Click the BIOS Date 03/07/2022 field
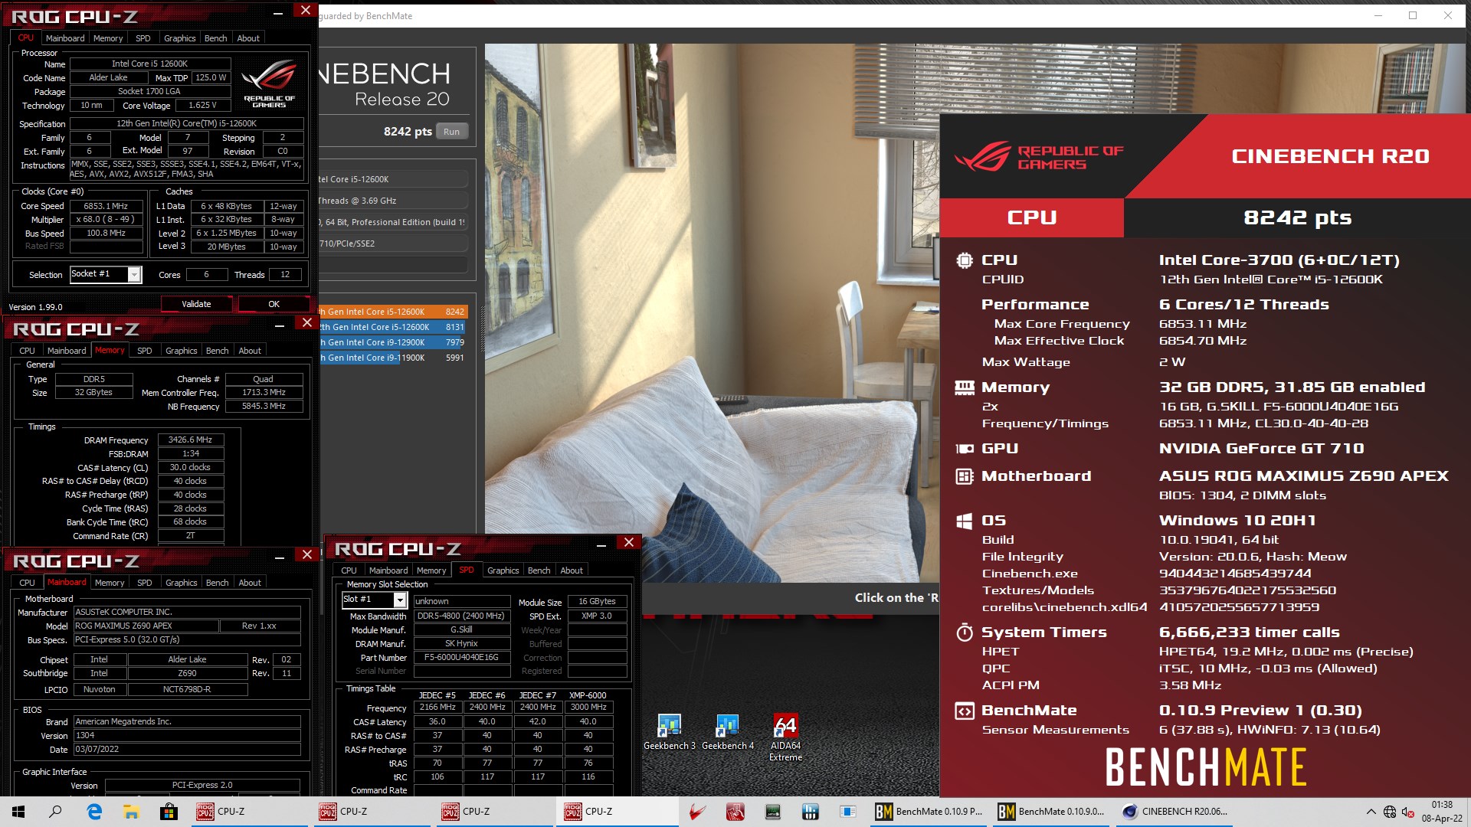 (187, 749)
